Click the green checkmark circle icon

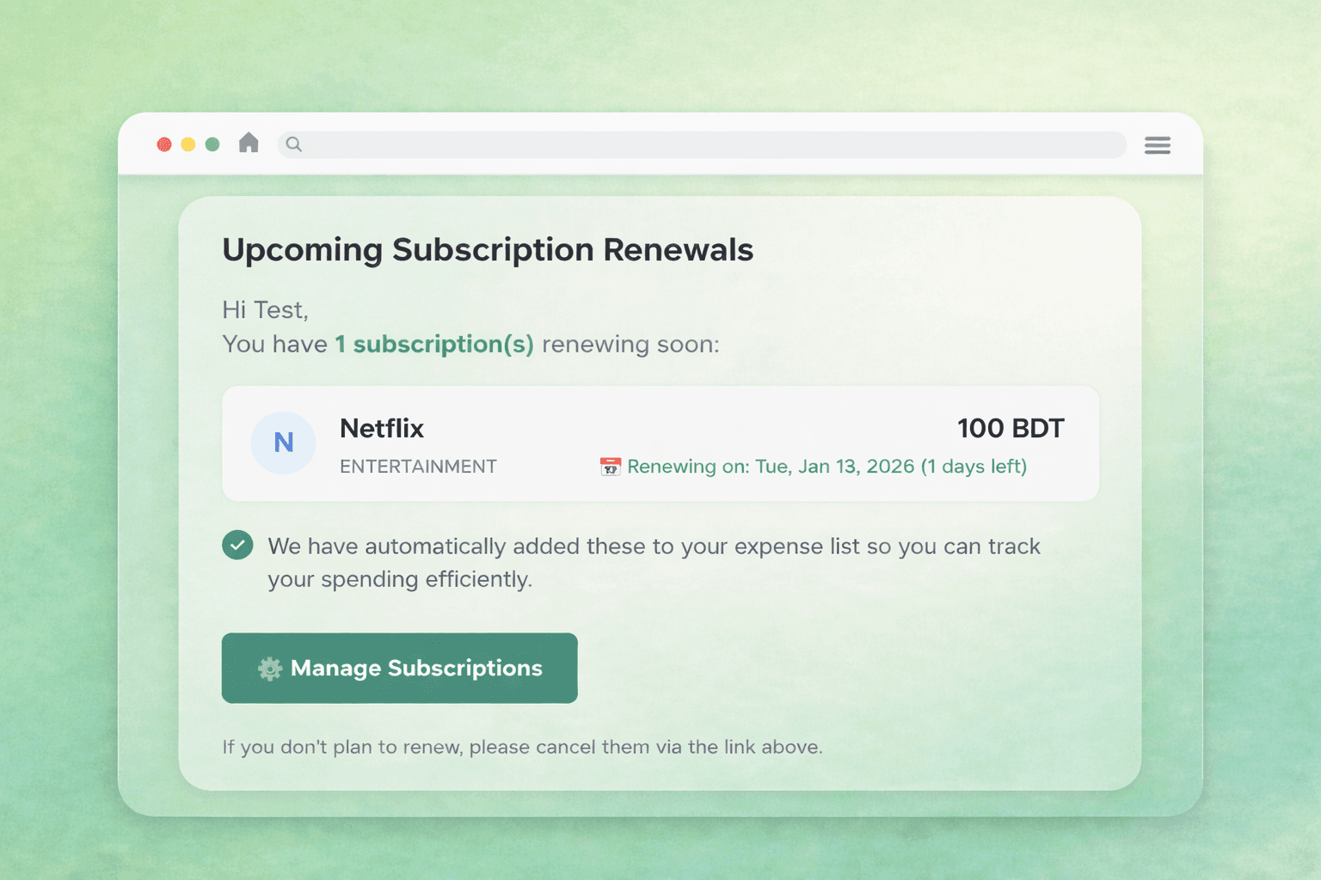pos(237,545)
